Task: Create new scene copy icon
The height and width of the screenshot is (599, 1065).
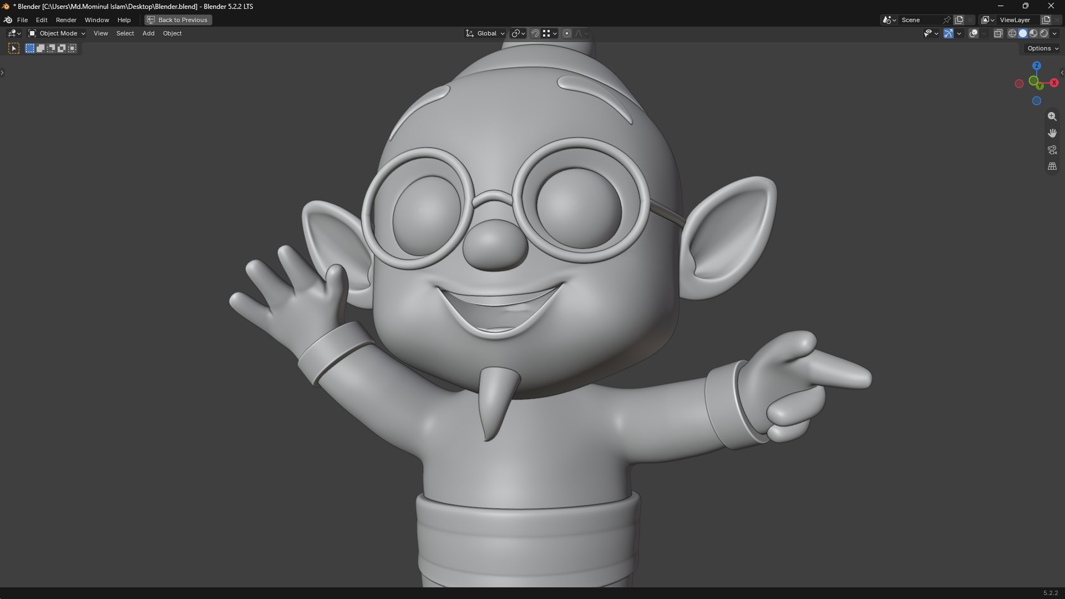Action: tap(959, 20)
